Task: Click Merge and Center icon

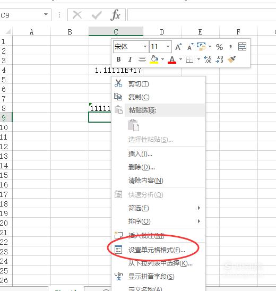Action: click(x=242, y=47)
